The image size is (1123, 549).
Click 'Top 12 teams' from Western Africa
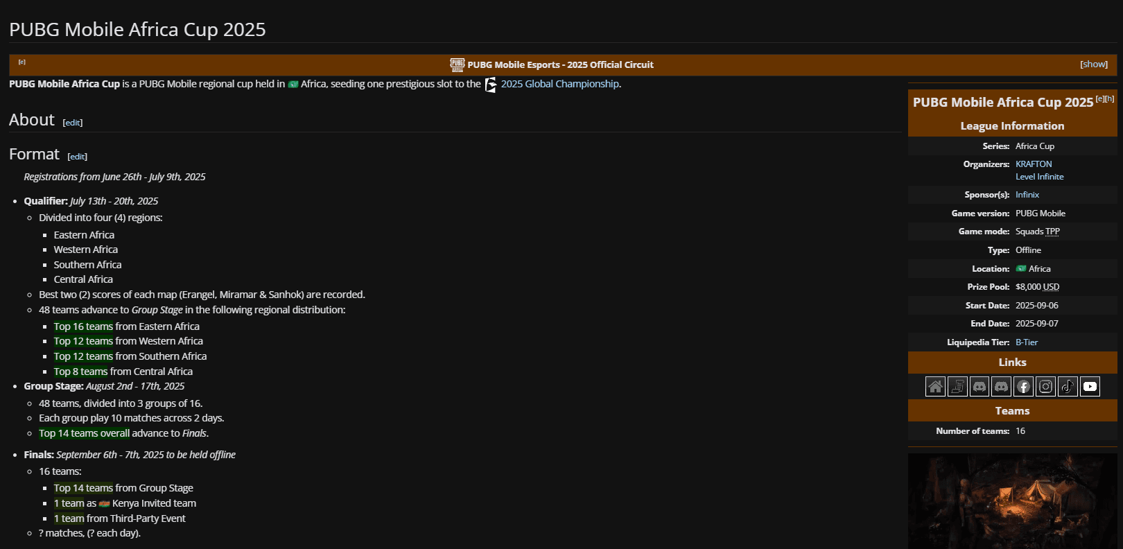83,341
